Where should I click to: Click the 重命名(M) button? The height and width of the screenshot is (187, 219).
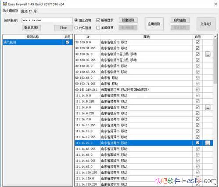(x=31, y=28)
